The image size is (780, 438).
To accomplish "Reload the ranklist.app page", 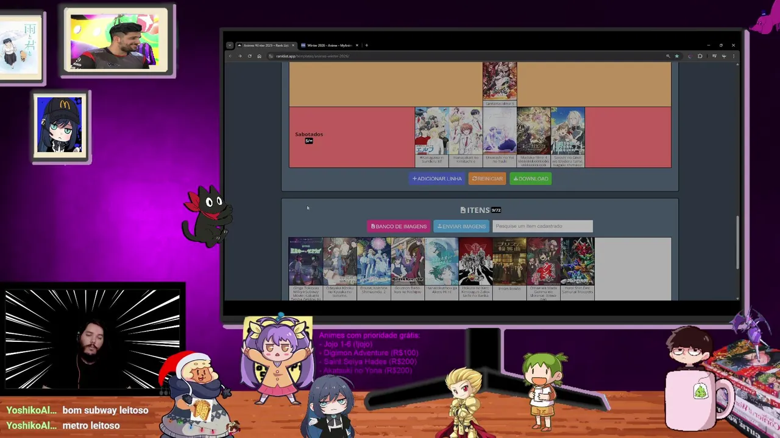I will [249, 56].
